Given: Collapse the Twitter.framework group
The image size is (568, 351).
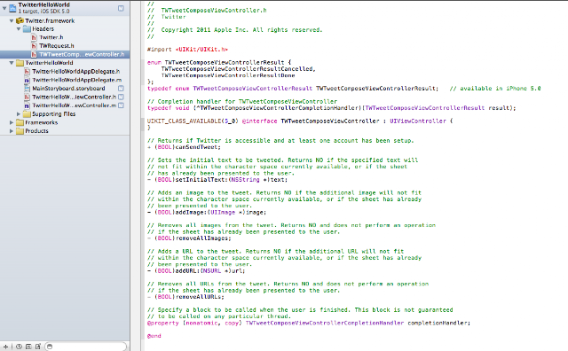Looking at the screenshot, I should click(12, 21).
